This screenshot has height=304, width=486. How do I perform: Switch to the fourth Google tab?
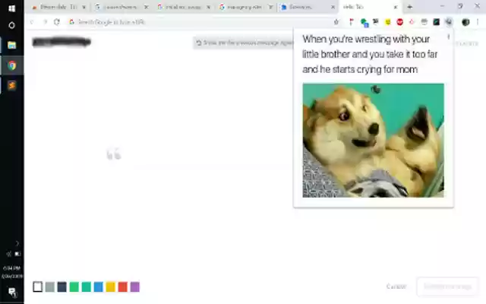pos(245,7)
